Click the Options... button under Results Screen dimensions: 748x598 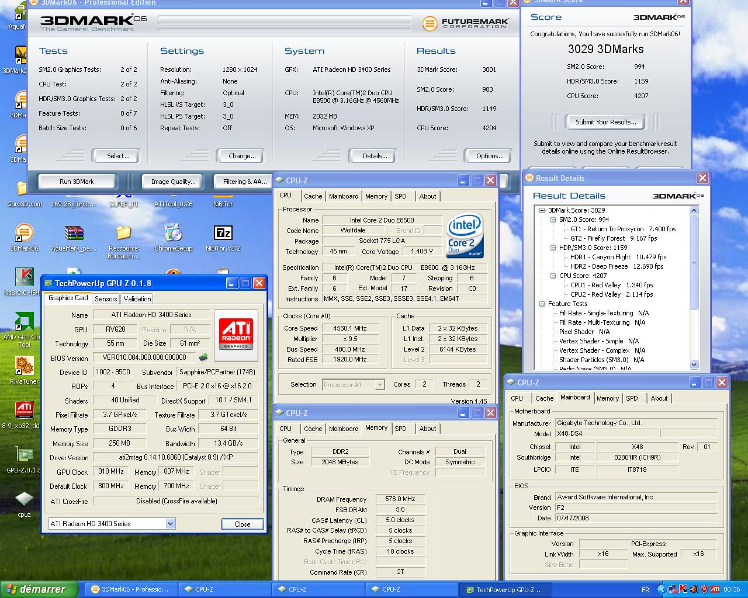tap(490, 156)
